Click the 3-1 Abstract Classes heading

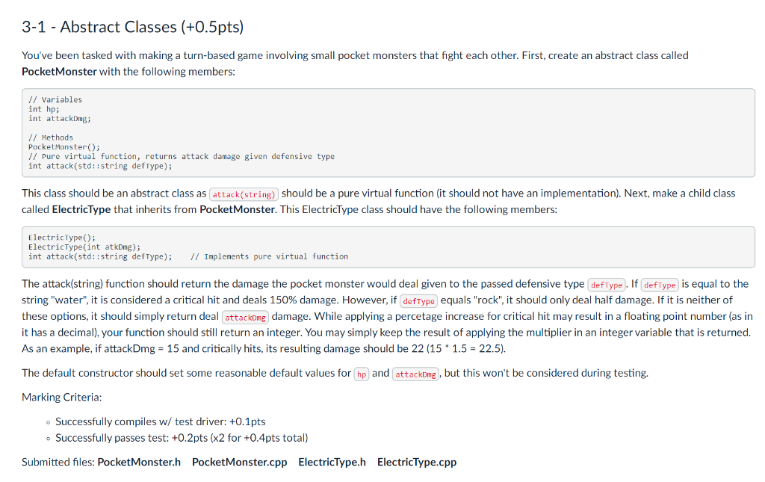click(x=133, y=27)
